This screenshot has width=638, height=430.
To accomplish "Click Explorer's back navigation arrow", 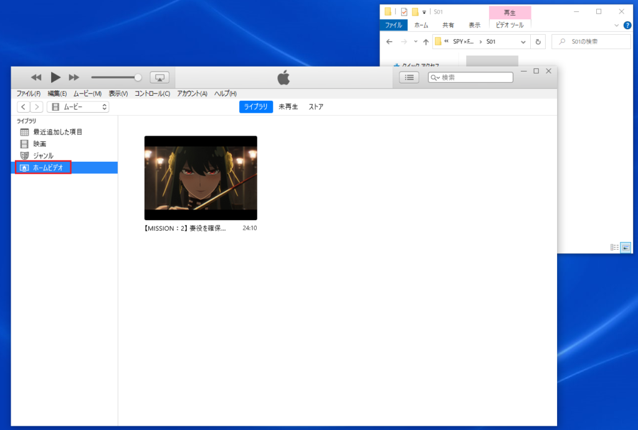I will pos(389,42).
